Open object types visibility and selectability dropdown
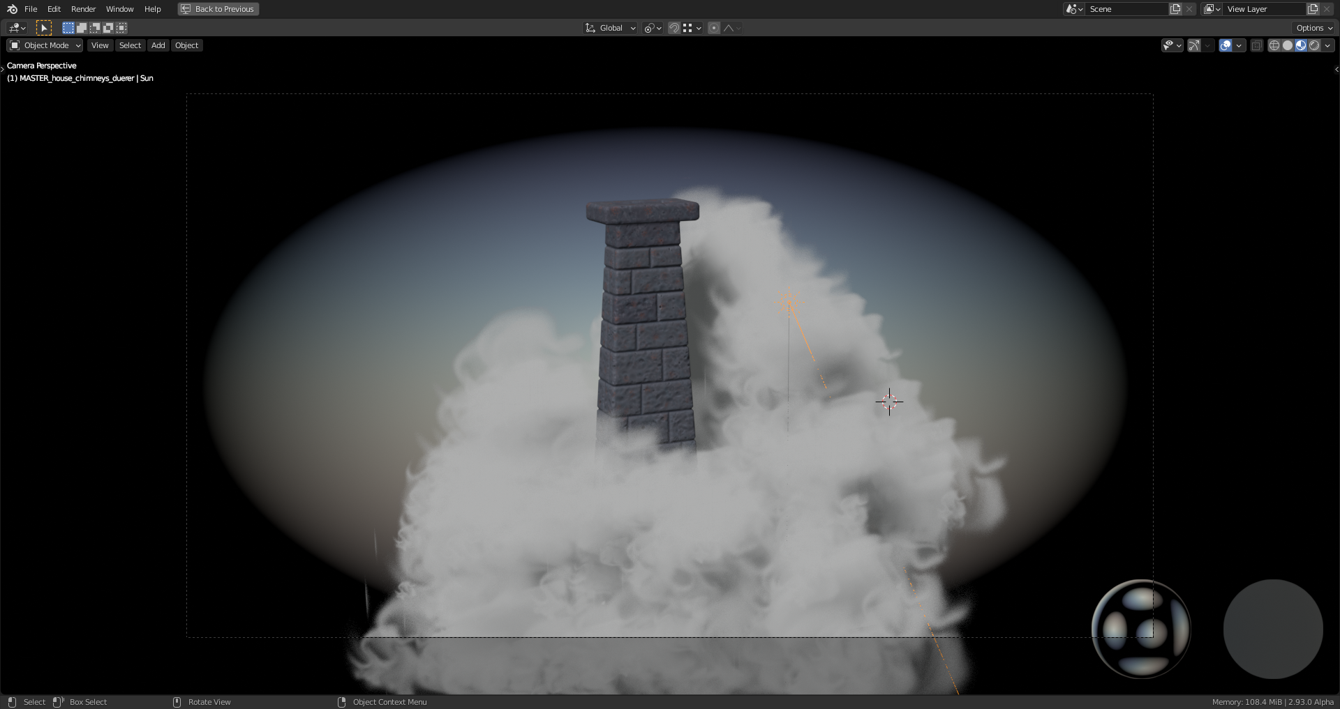Viewport: 1340px width, 709px height. [x=1172, y=45]
